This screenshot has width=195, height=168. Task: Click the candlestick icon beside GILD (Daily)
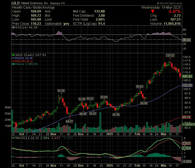(x=13, y=55)
